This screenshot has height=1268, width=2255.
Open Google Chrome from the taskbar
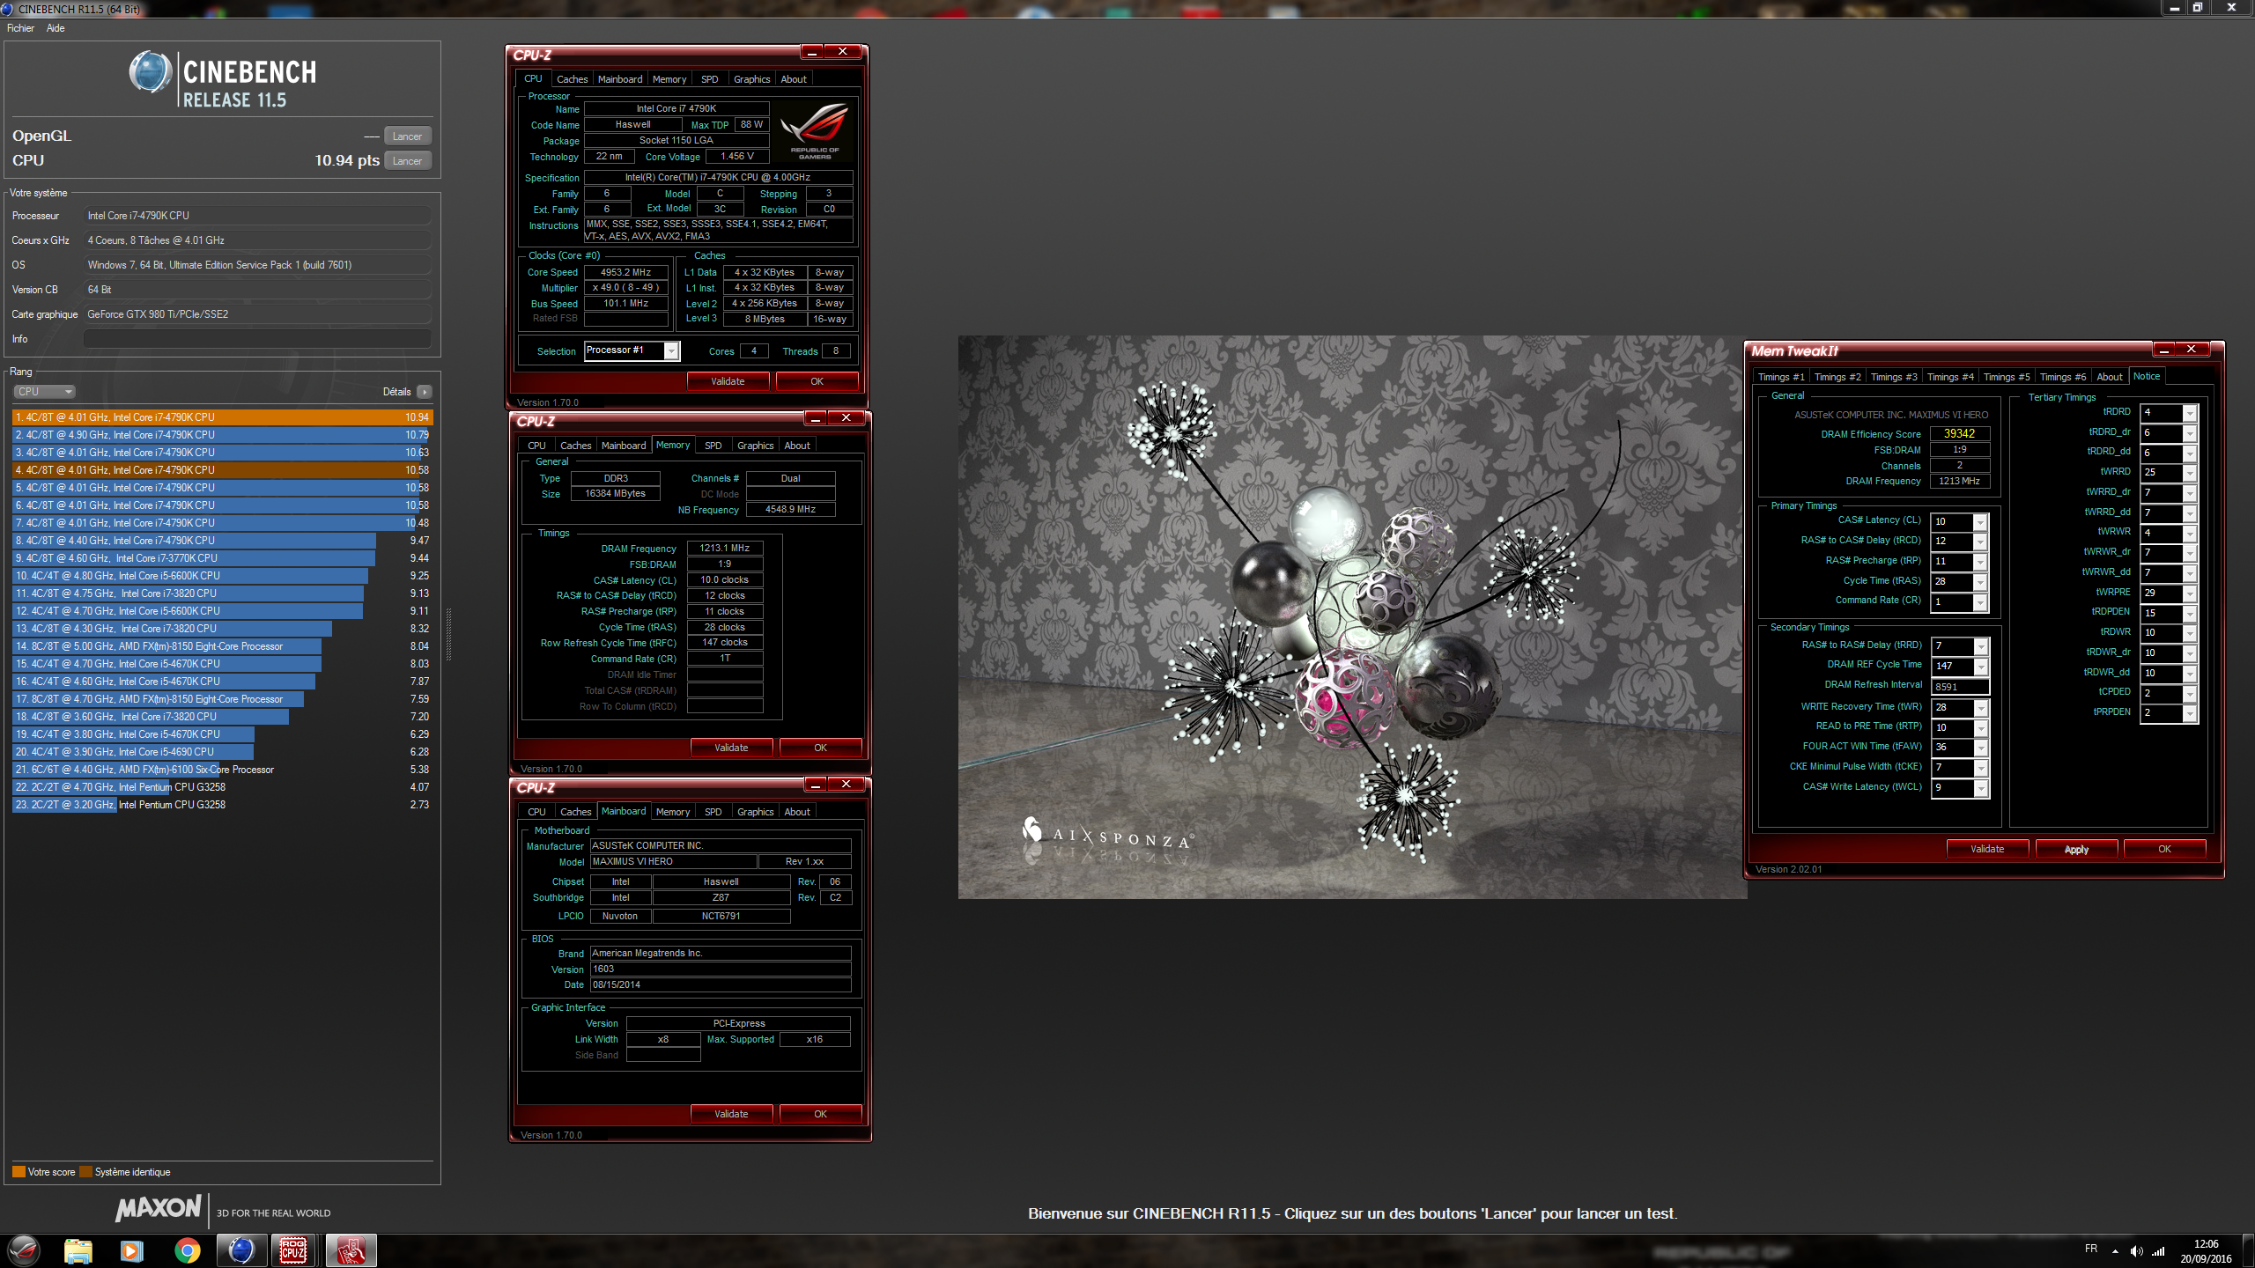(x=187, y=1250)
